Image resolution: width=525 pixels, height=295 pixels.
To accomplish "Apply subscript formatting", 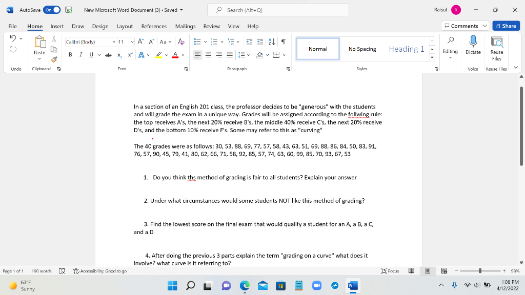I will click(118, 54).
